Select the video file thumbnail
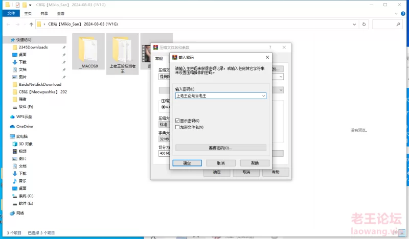 (146, 53)
